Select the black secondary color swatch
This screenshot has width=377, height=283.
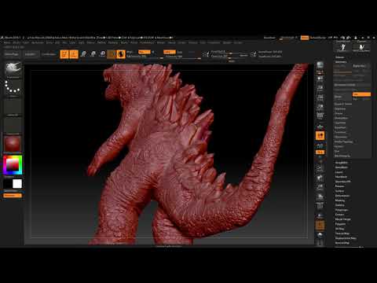point(8,184)
